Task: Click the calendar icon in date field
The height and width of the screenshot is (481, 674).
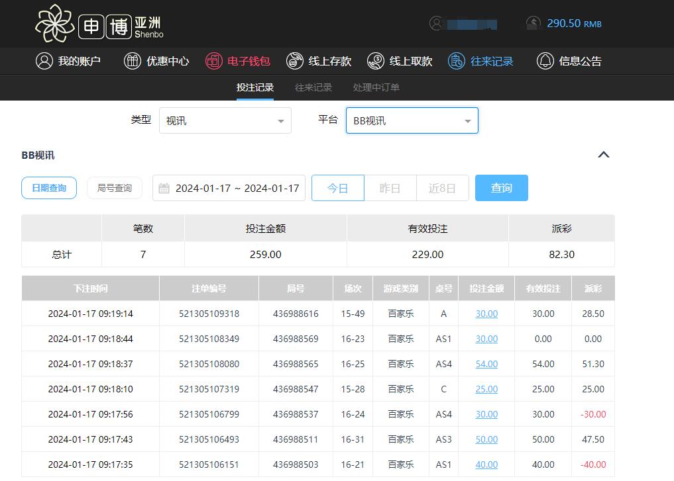Action: tap(164, 189)
